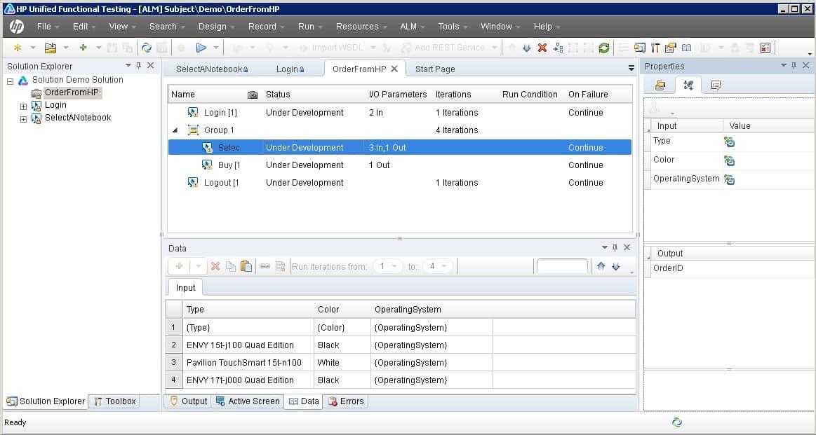Open the New toolbar dropdown arrow
Screen dimensions: 816x435
click(x=33, y=48)
